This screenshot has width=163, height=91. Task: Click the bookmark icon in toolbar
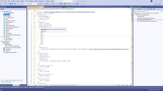[x=77, y=4]
